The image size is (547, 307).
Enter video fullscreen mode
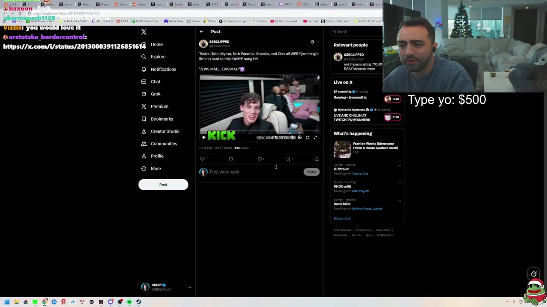[x=315, y=137]
